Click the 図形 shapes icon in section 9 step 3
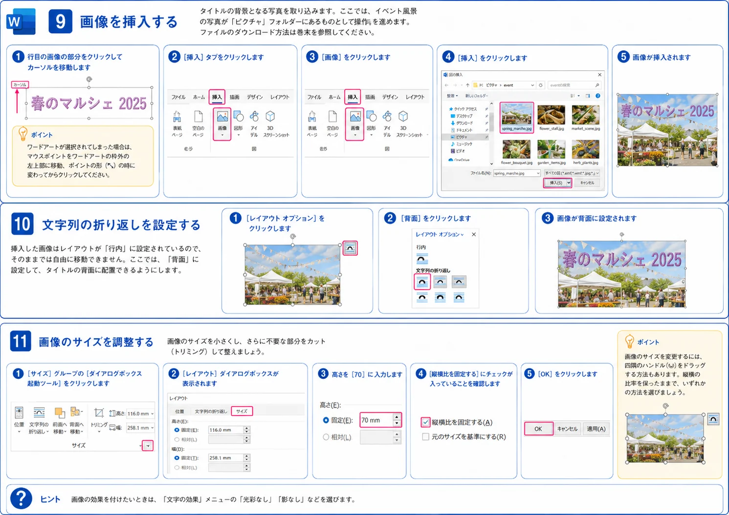The height and width of the screenshot is (515, 729). [x=372, y=116]
